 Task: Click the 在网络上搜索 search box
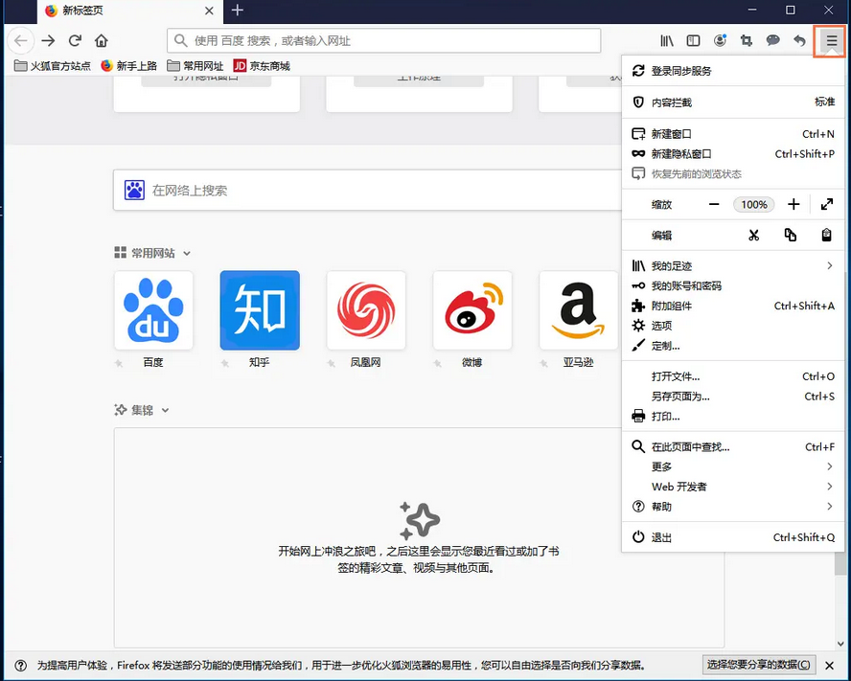click(367, 191)
